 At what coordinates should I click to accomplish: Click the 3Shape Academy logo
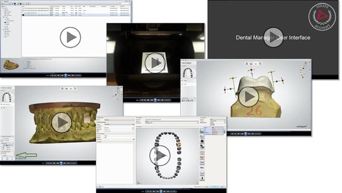pyautogui.click(x=322, y=17)
